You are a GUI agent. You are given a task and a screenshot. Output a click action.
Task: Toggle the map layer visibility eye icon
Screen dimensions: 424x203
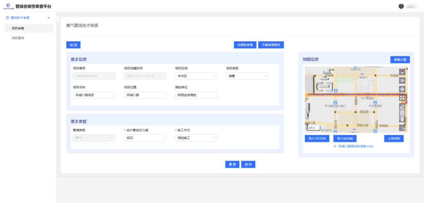pyautogui.click(x=402, y=128)
